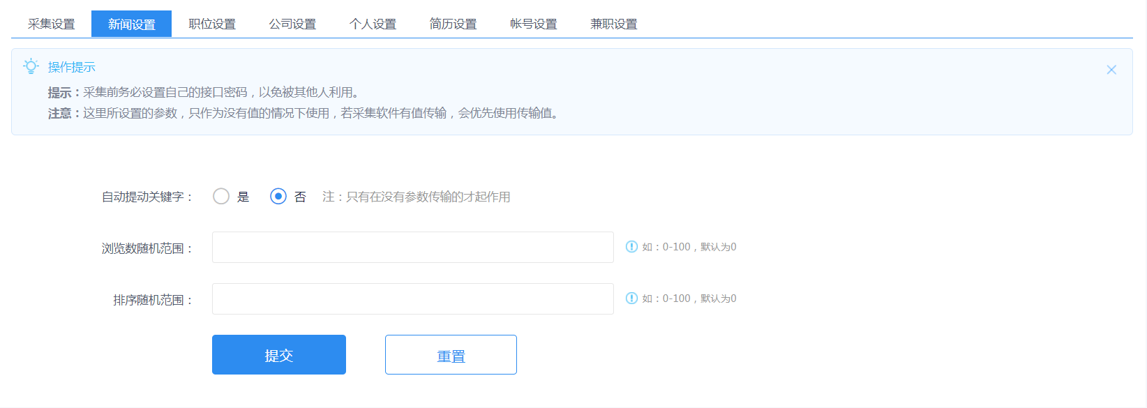The image size is (1147, 408).
Task: Switch to the 职位设置 tab
Action: click(x=212, y=24)
